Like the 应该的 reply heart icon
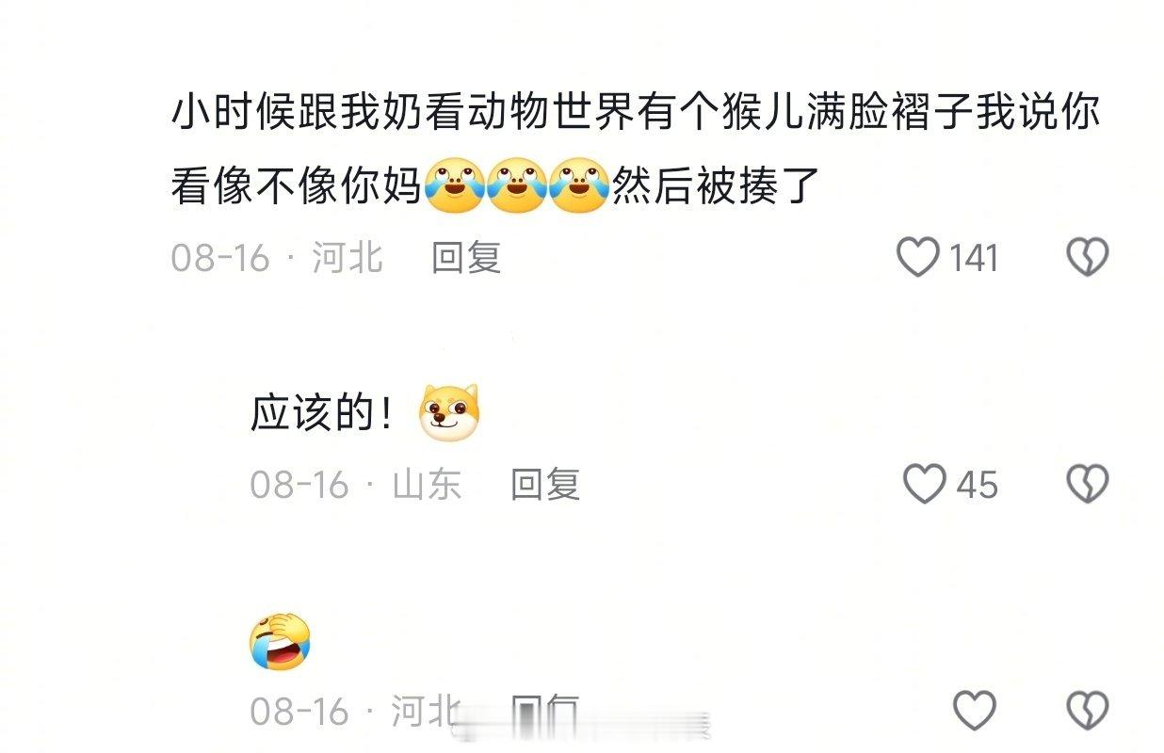 (x=924, y=484)
